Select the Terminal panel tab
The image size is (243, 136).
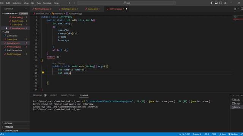coord(84,96)
